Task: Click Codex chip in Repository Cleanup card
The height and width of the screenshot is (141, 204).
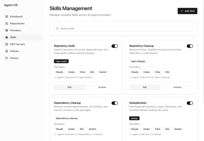Action: click(x=147, y=72)
